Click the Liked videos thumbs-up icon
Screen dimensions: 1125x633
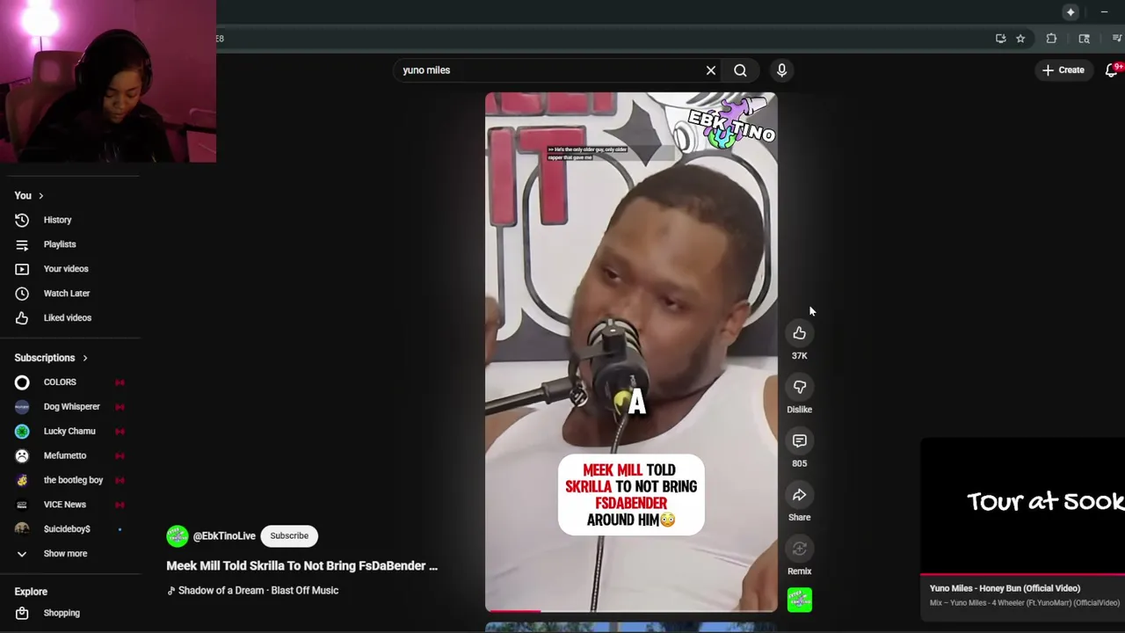pos(22,318)
